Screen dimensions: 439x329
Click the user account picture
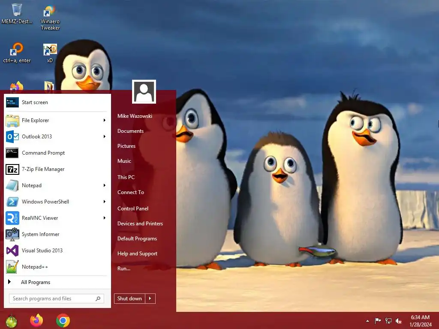[144, 92]
